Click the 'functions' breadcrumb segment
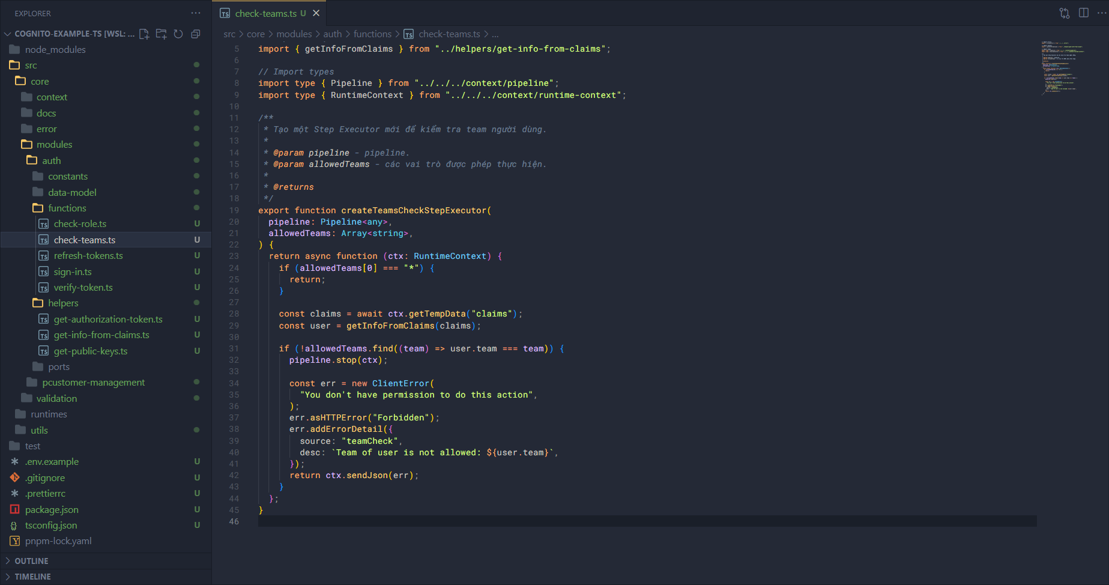Viewport: 1109px width, 585px height. (x=372, y=34)
